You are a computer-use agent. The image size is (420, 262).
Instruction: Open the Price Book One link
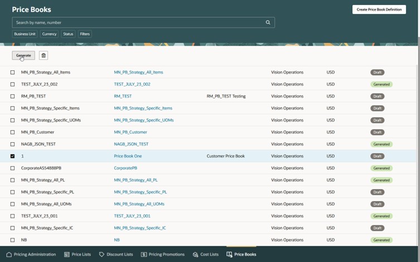[128, 156]
